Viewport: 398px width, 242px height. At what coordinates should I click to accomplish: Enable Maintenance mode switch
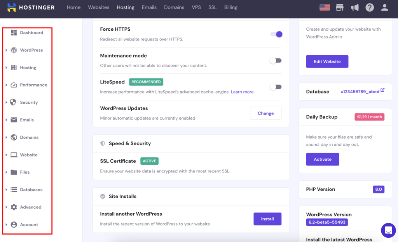pos(276,61)
